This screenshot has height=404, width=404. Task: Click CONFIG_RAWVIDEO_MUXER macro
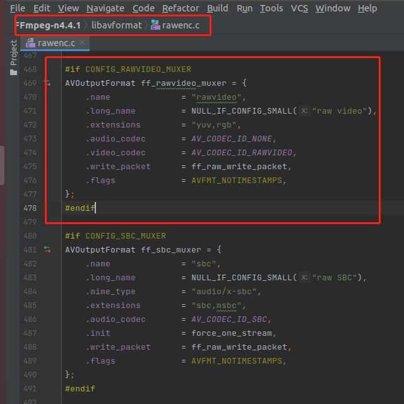pos(138,69)
